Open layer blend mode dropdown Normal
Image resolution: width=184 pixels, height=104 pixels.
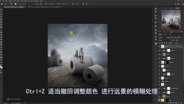(164, 40)
